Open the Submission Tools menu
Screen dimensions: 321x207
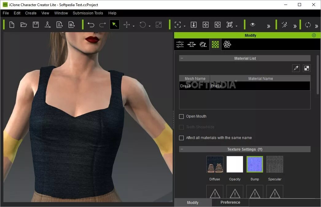[x=88, y=13]
